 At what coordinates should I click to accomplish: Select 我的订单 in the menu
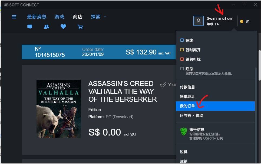pyautogui.click(x=215, y=106)
